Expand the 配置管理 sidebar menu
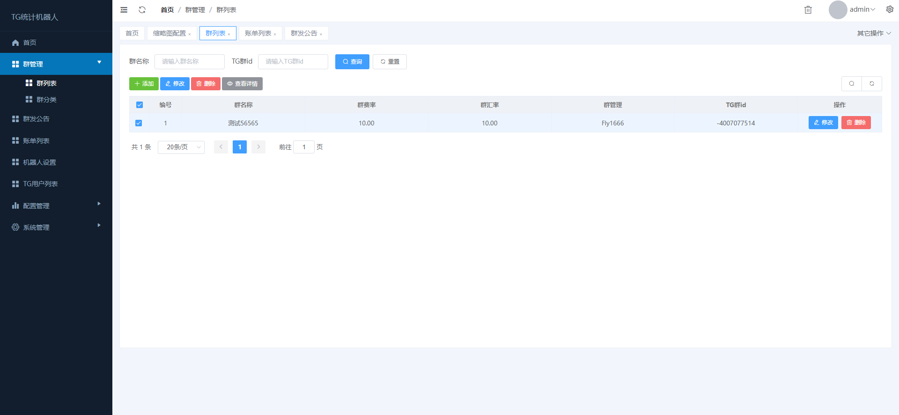Viewport: 899px width, 415px height. coord(56,205)
